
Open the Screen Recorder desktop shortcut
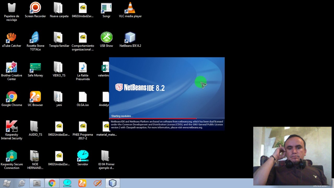(35, 10)
